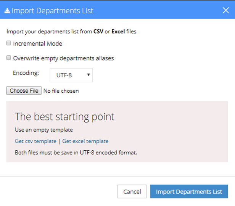This screenshot has width=235, height=206.
Task: Click the "Overwrite empty departments aliases" label
Action: (63, 58)
